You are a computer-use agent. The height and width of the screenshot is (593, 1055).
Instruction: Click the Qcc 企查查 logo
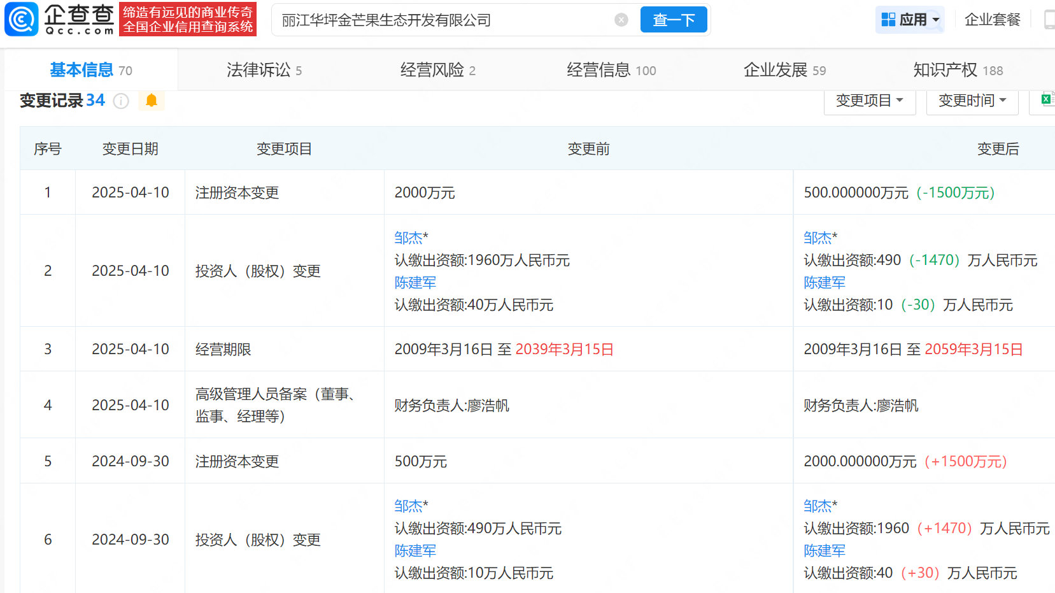(59, 19)
